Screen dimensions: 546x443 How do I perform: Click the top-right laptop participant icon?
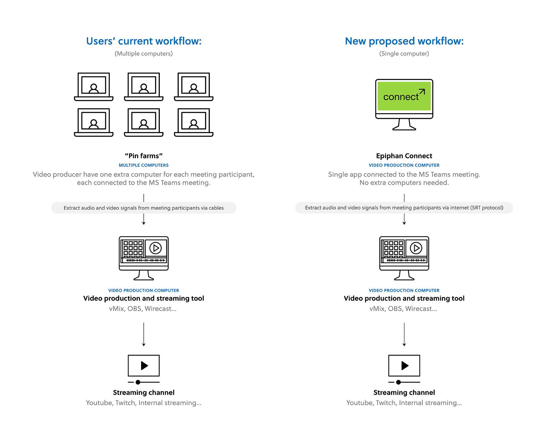194,86
